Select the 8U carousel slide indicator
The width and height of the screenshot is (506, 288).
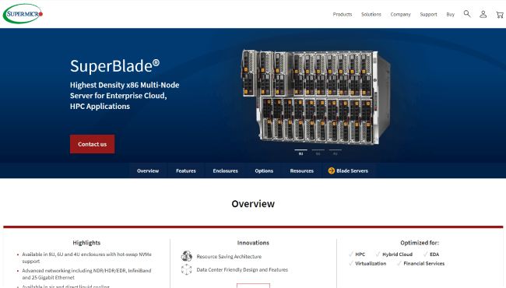pos(300,153)
